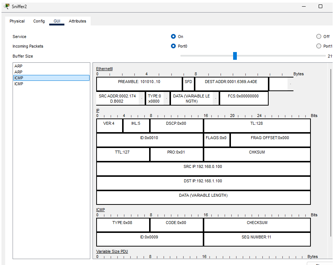
Task: Turn Service On radio button
Action: pos(173,37)
